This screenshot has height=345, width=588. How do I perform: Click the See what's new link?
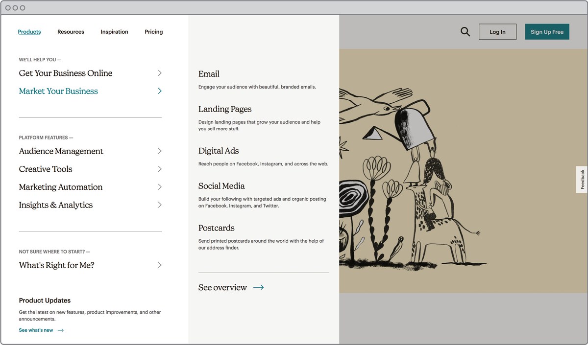click(36, 330)
